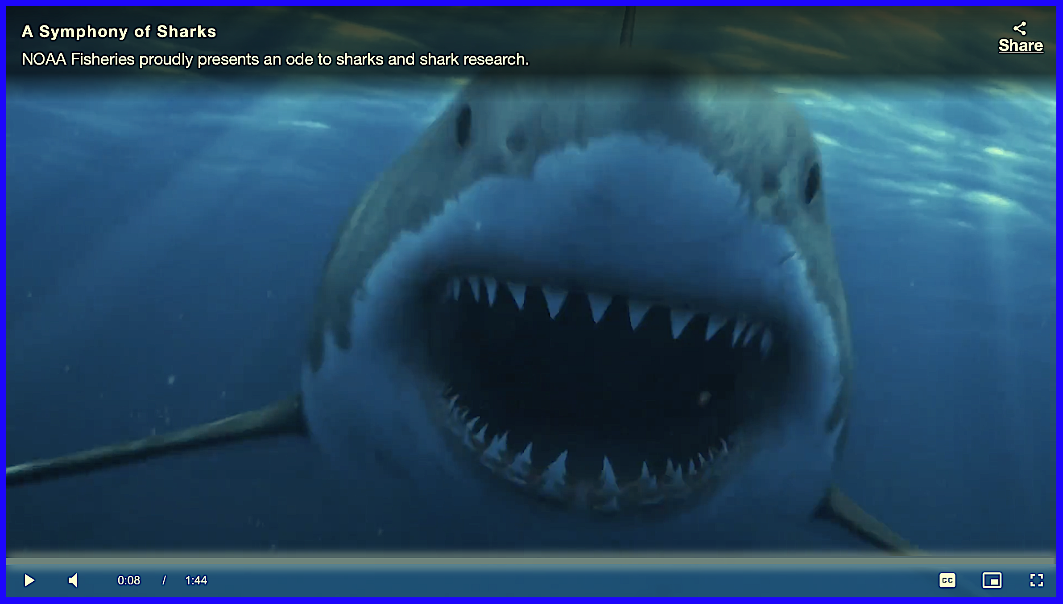
Task: Mute the video audio with the speaker icon
Action: coord(73,580)
